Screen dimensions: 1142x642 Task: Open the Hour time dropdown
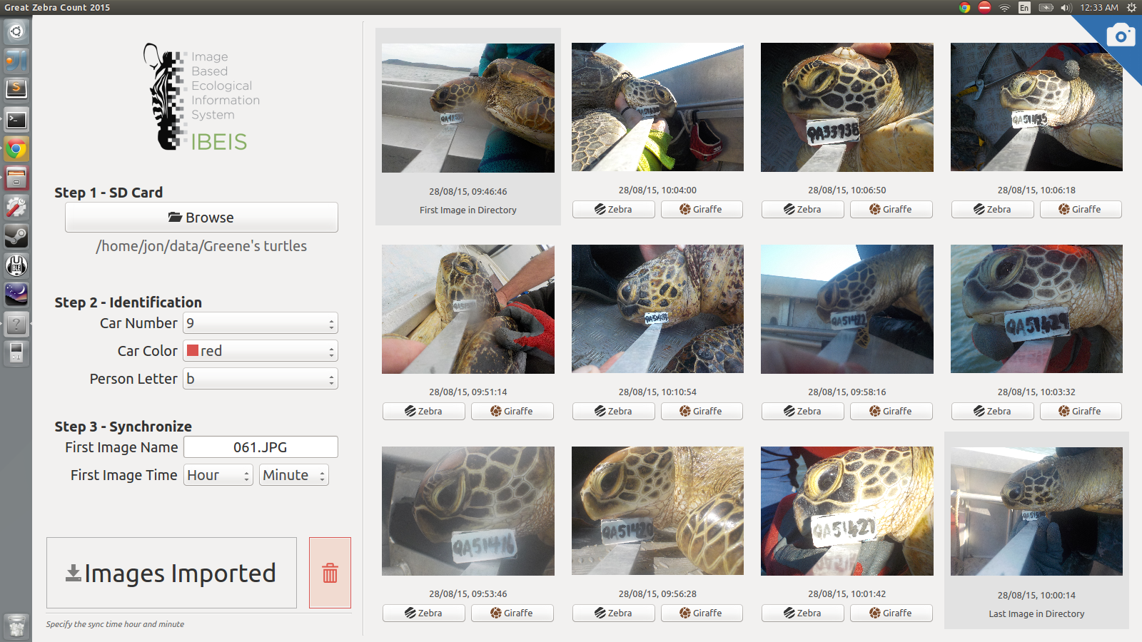click(x=218, y=475)
